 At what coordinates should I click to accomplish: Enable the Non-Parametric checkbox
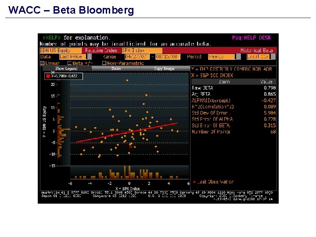point(104,63)
